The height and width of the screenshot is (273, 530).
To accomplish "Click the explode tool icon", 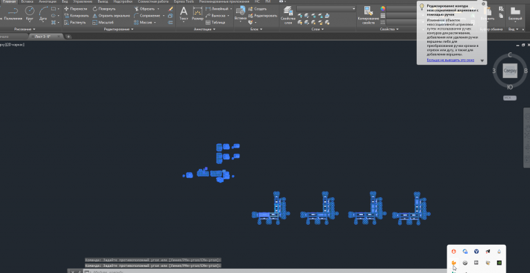I will point(170,16).
